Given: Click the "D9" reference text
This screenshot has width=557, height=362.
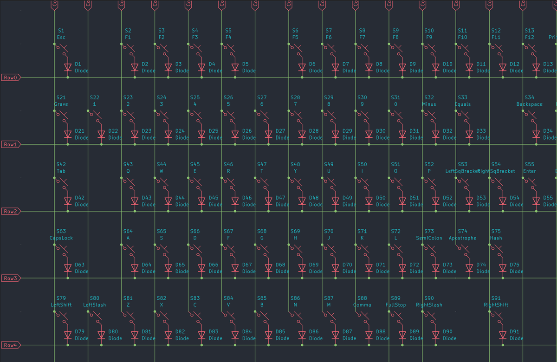Looking at the screenshot, I should coord(413,64).
